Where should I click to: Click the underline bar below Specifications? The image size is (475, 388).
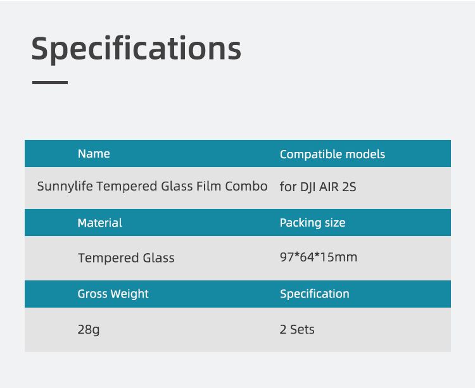point(50,82)
